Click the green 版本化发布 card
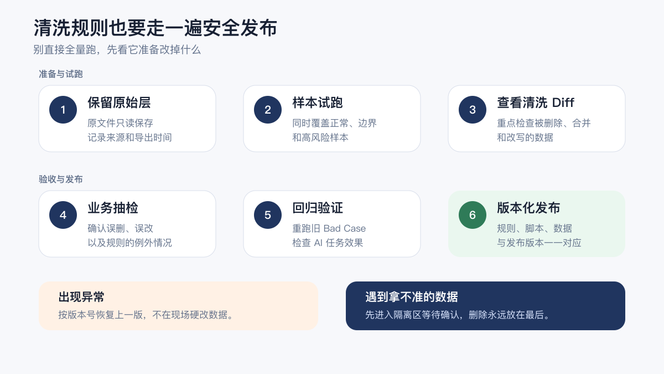 tap(537, 224)
